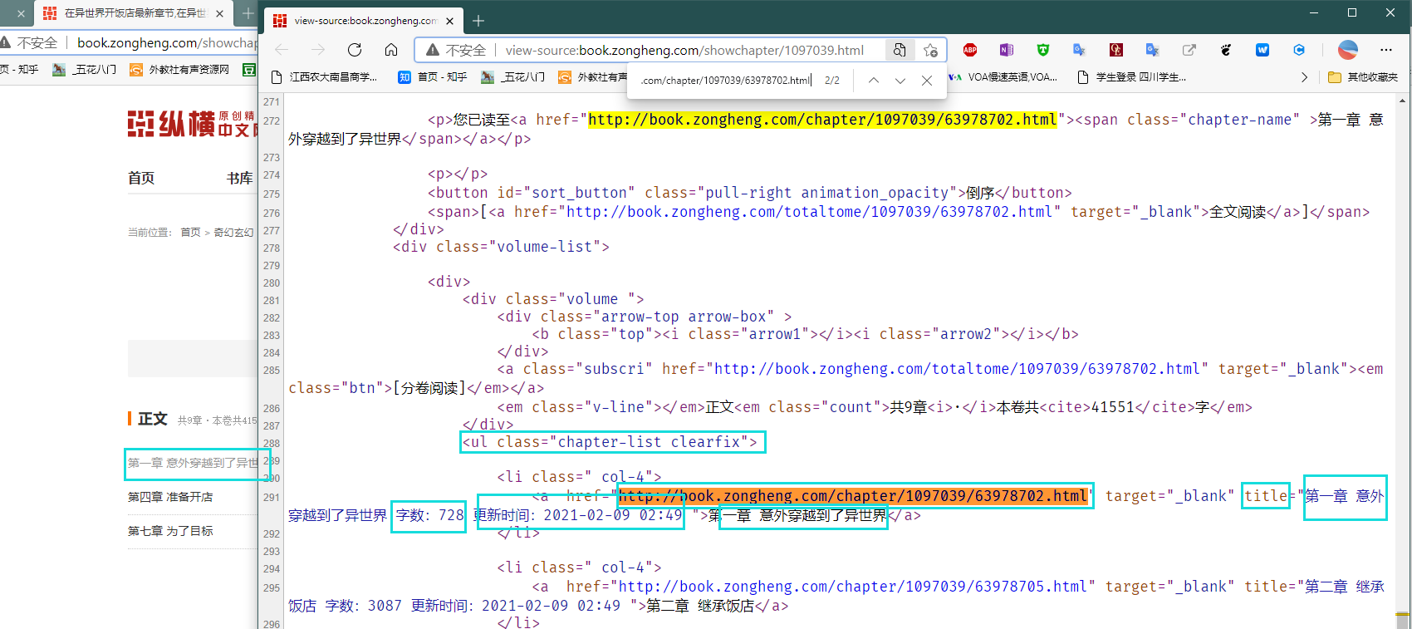Screen dimensions: 1412x629
Task: Add page to favorites star icon
Action: pos(931,50)
